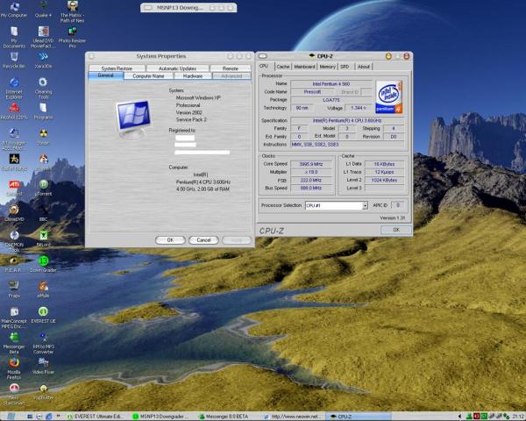Open Remote tab in System Properties
Image resolution: width=526 pixels, height=421 pixels.
pos(230,68)
